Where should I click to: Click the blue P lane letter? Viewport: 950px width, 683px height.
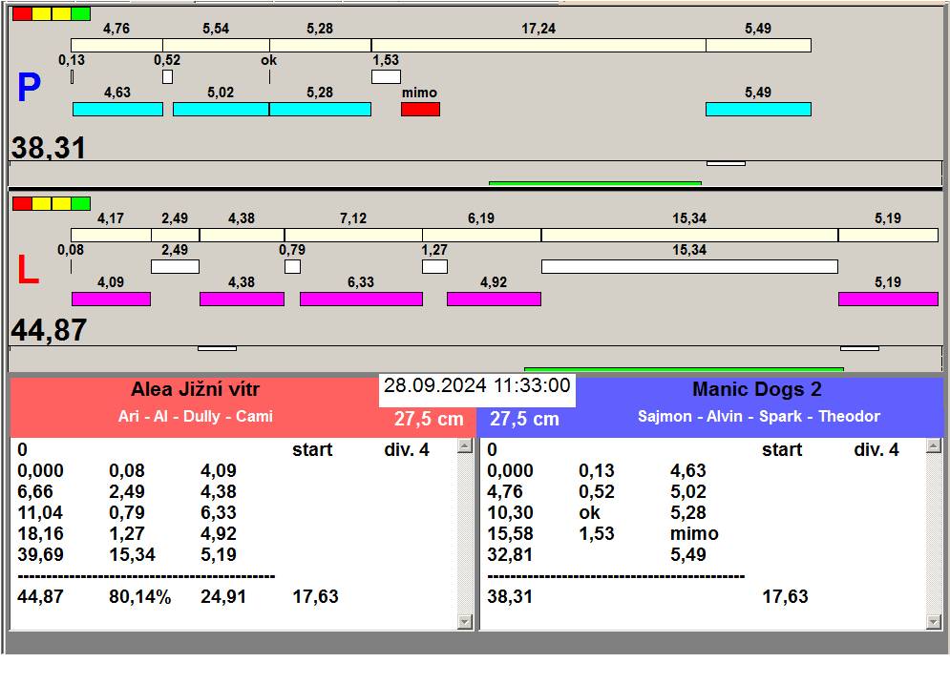coord(29,90)
